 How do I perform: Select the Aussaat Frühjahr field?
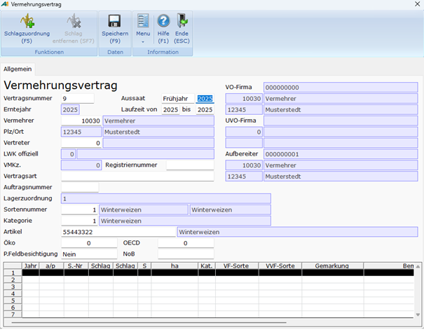tap(177, 99)
